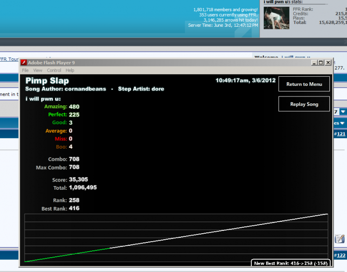Maximize the Flash Player window
The width and height of the screenshot is (347, 272).
(x=321, y=63)
